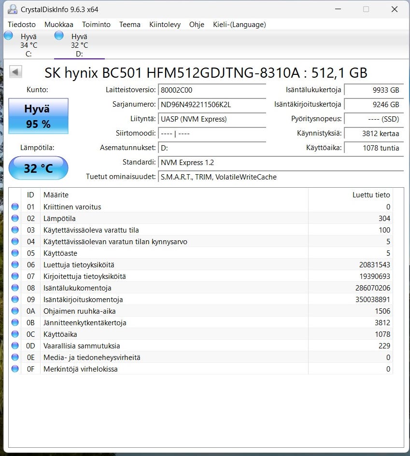Click the blue status orb for drive C:
Viewport: 410px width, 456px height.
coord(8,36)
